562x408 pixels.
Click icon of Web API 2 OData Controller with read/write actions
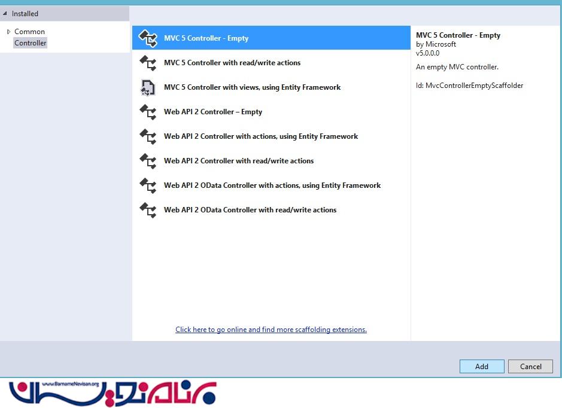pos(148,210)
